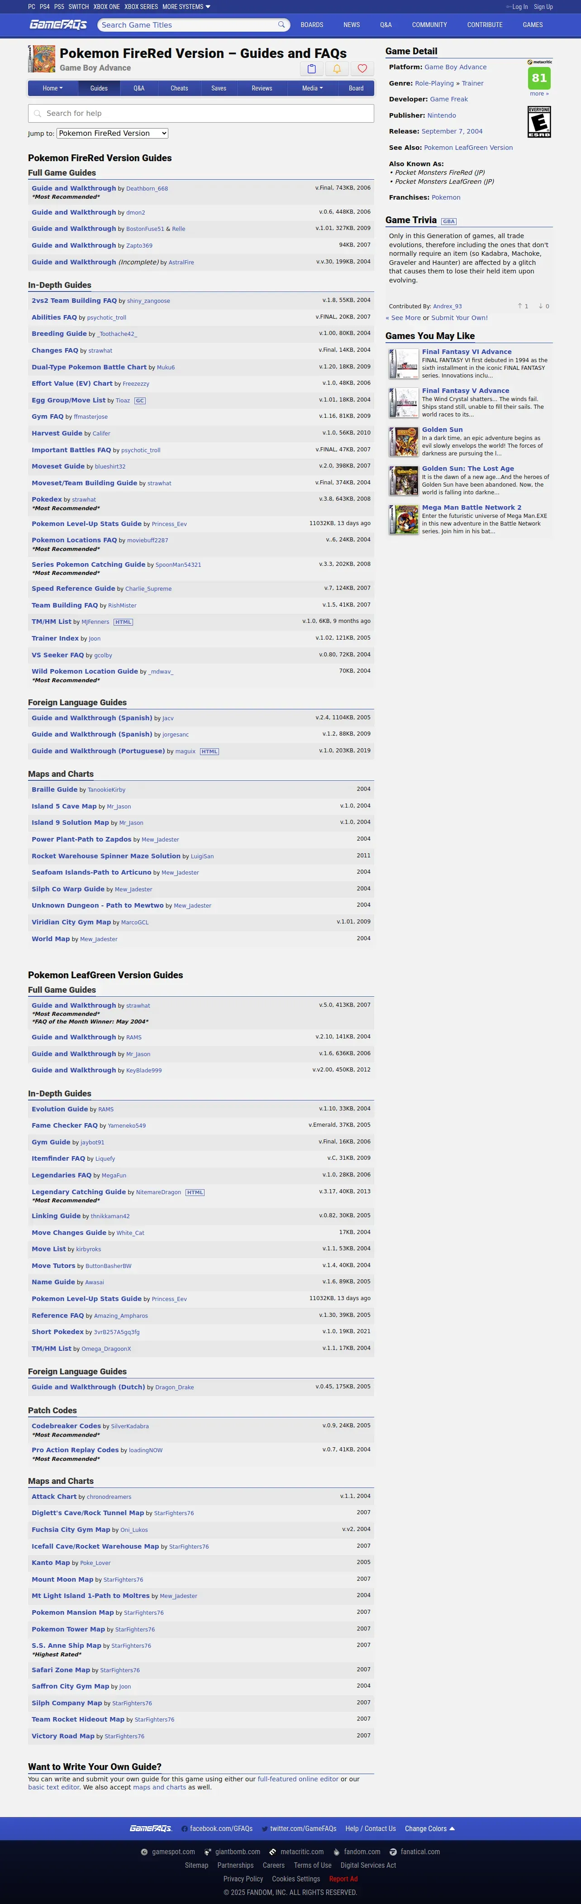Click Mega Man Battle Network 2 cover image

(x=404, y=520)
